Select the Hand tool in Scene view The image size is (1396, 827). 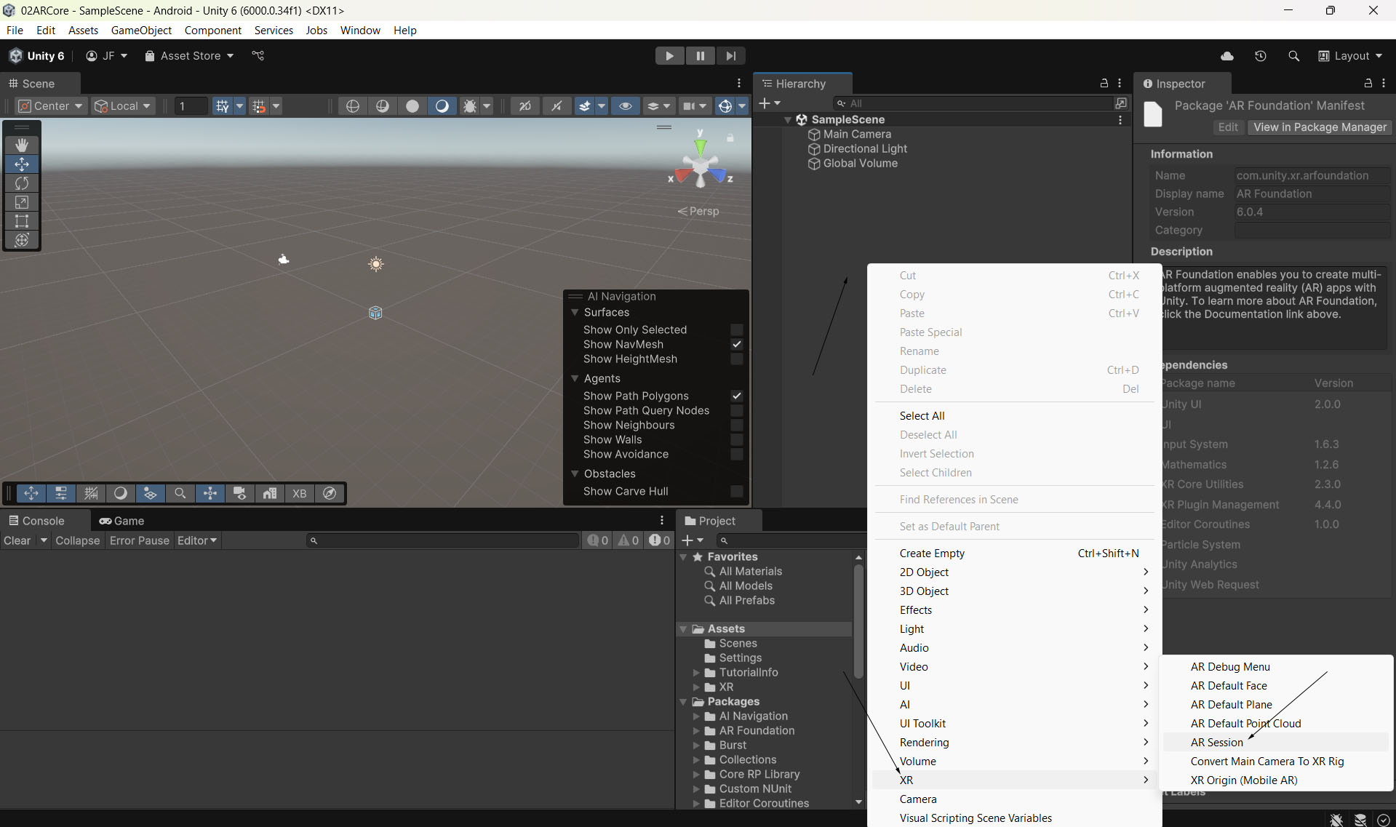[22, 145]
